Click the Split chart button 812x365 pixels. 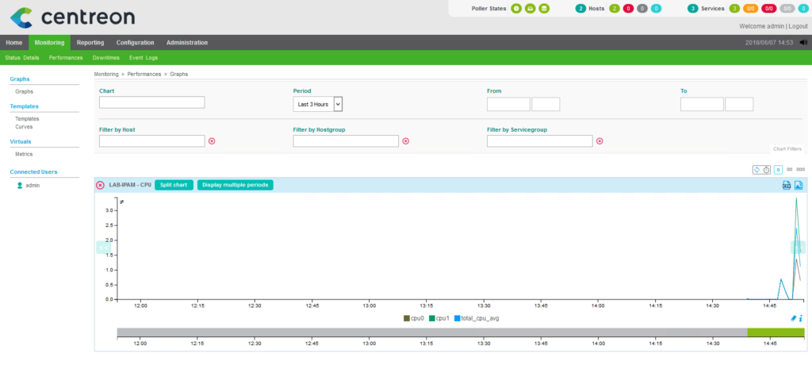point(174,185)
